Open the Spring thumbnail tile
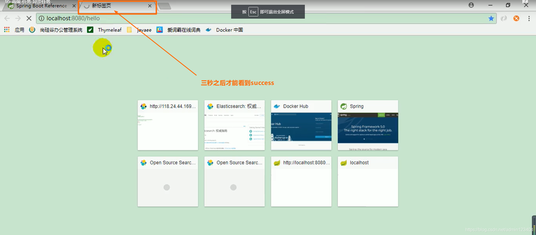Image resolution: width=536 pixels, height=235 pixels. (x=368, y=125)
